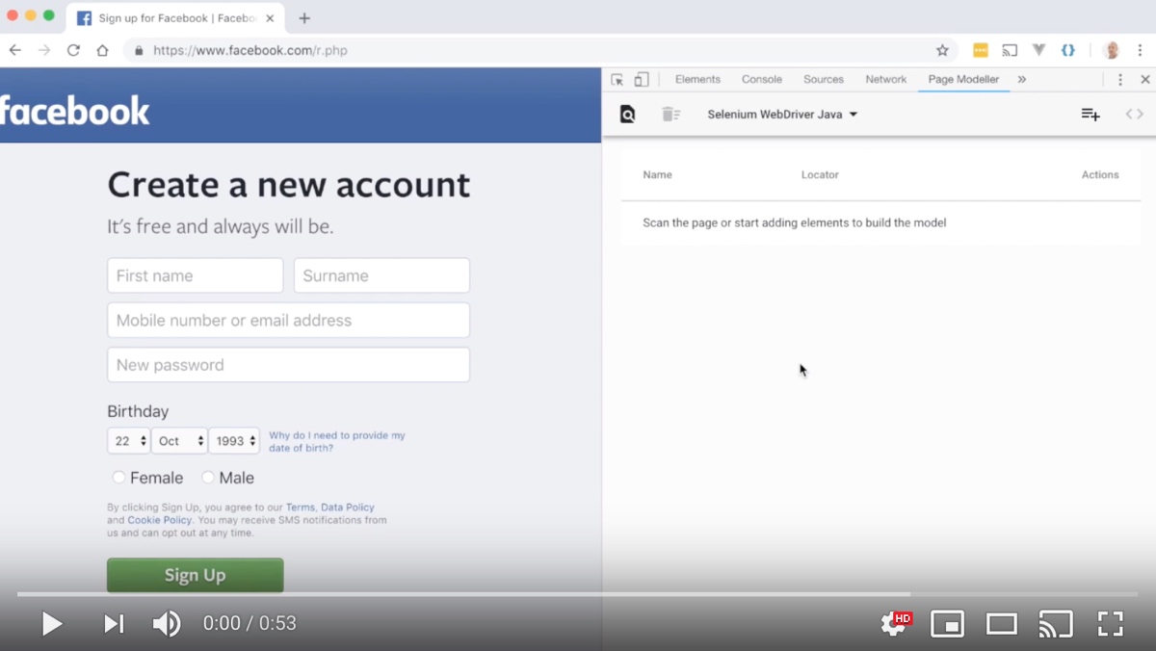This screenshot has width=1156, height=651.
Task: Seek in the video progress bar
Action: (578, 594)
